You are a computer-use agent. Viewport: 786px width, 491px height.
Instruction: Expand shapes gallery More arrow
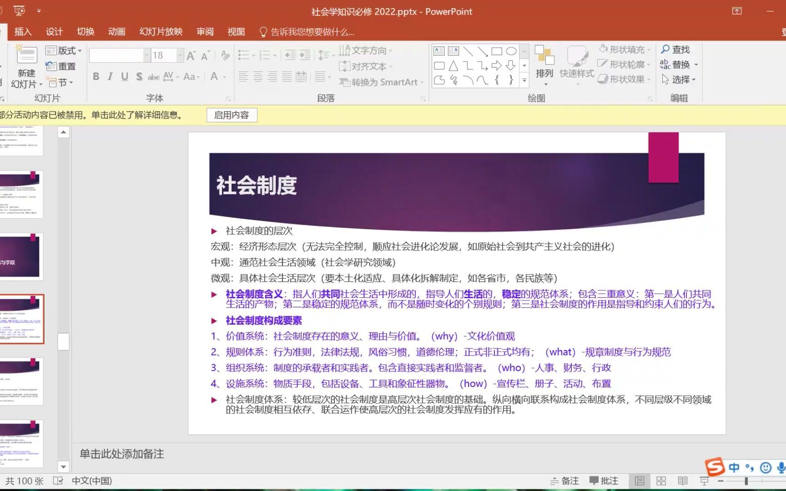524,80
